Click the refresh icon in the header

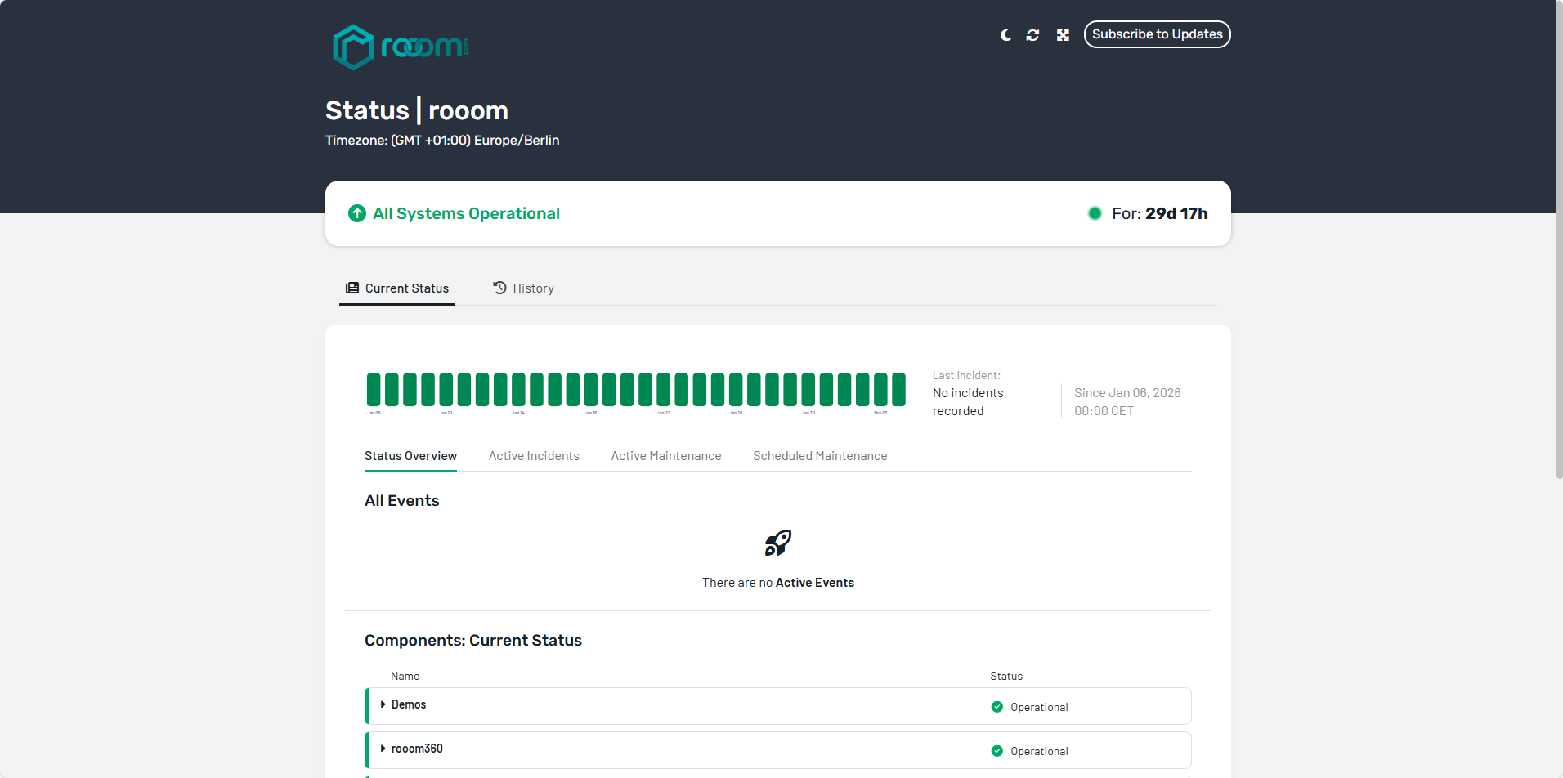1032,35
